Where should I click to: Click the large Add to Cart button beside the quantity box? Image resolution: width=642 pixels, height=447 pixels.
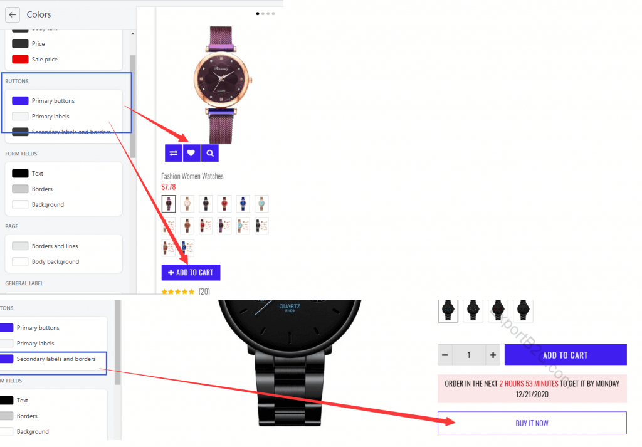[566, 355]
